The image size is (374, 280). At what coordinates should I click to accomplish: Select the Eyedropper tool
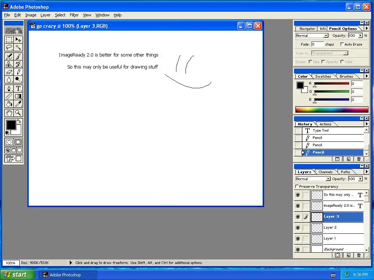coord(18,104)
